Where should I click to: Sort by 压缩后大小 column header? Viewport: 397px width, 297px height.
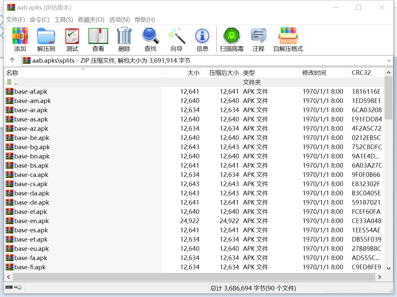pyautogui.click(x=221, y=73)
